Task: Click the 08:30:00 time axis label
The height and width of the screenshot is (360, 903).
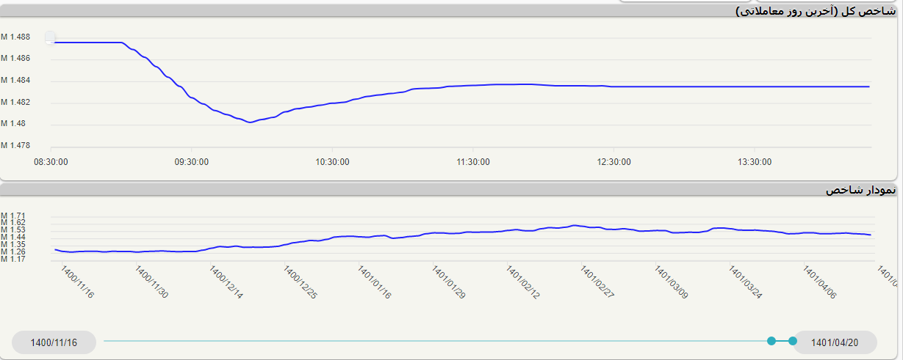Action: pyautogui.click(x=51, y=162)
